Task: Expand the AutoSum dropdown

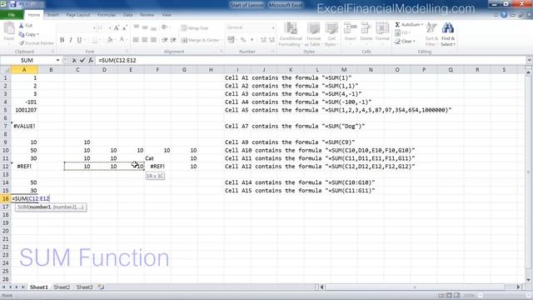Action: point(422,24)
